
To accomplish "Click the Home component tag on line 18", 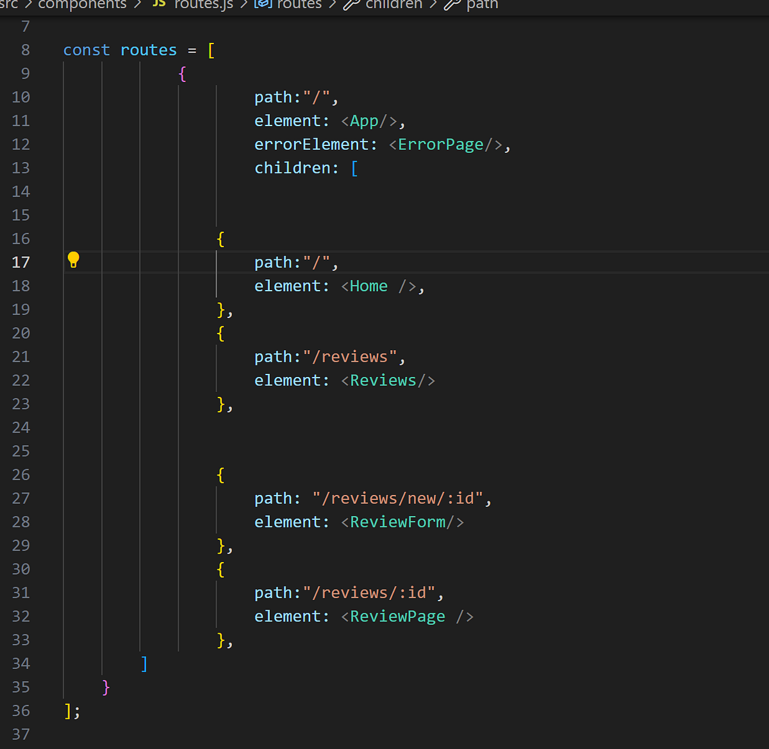I will tap(368, 286).
